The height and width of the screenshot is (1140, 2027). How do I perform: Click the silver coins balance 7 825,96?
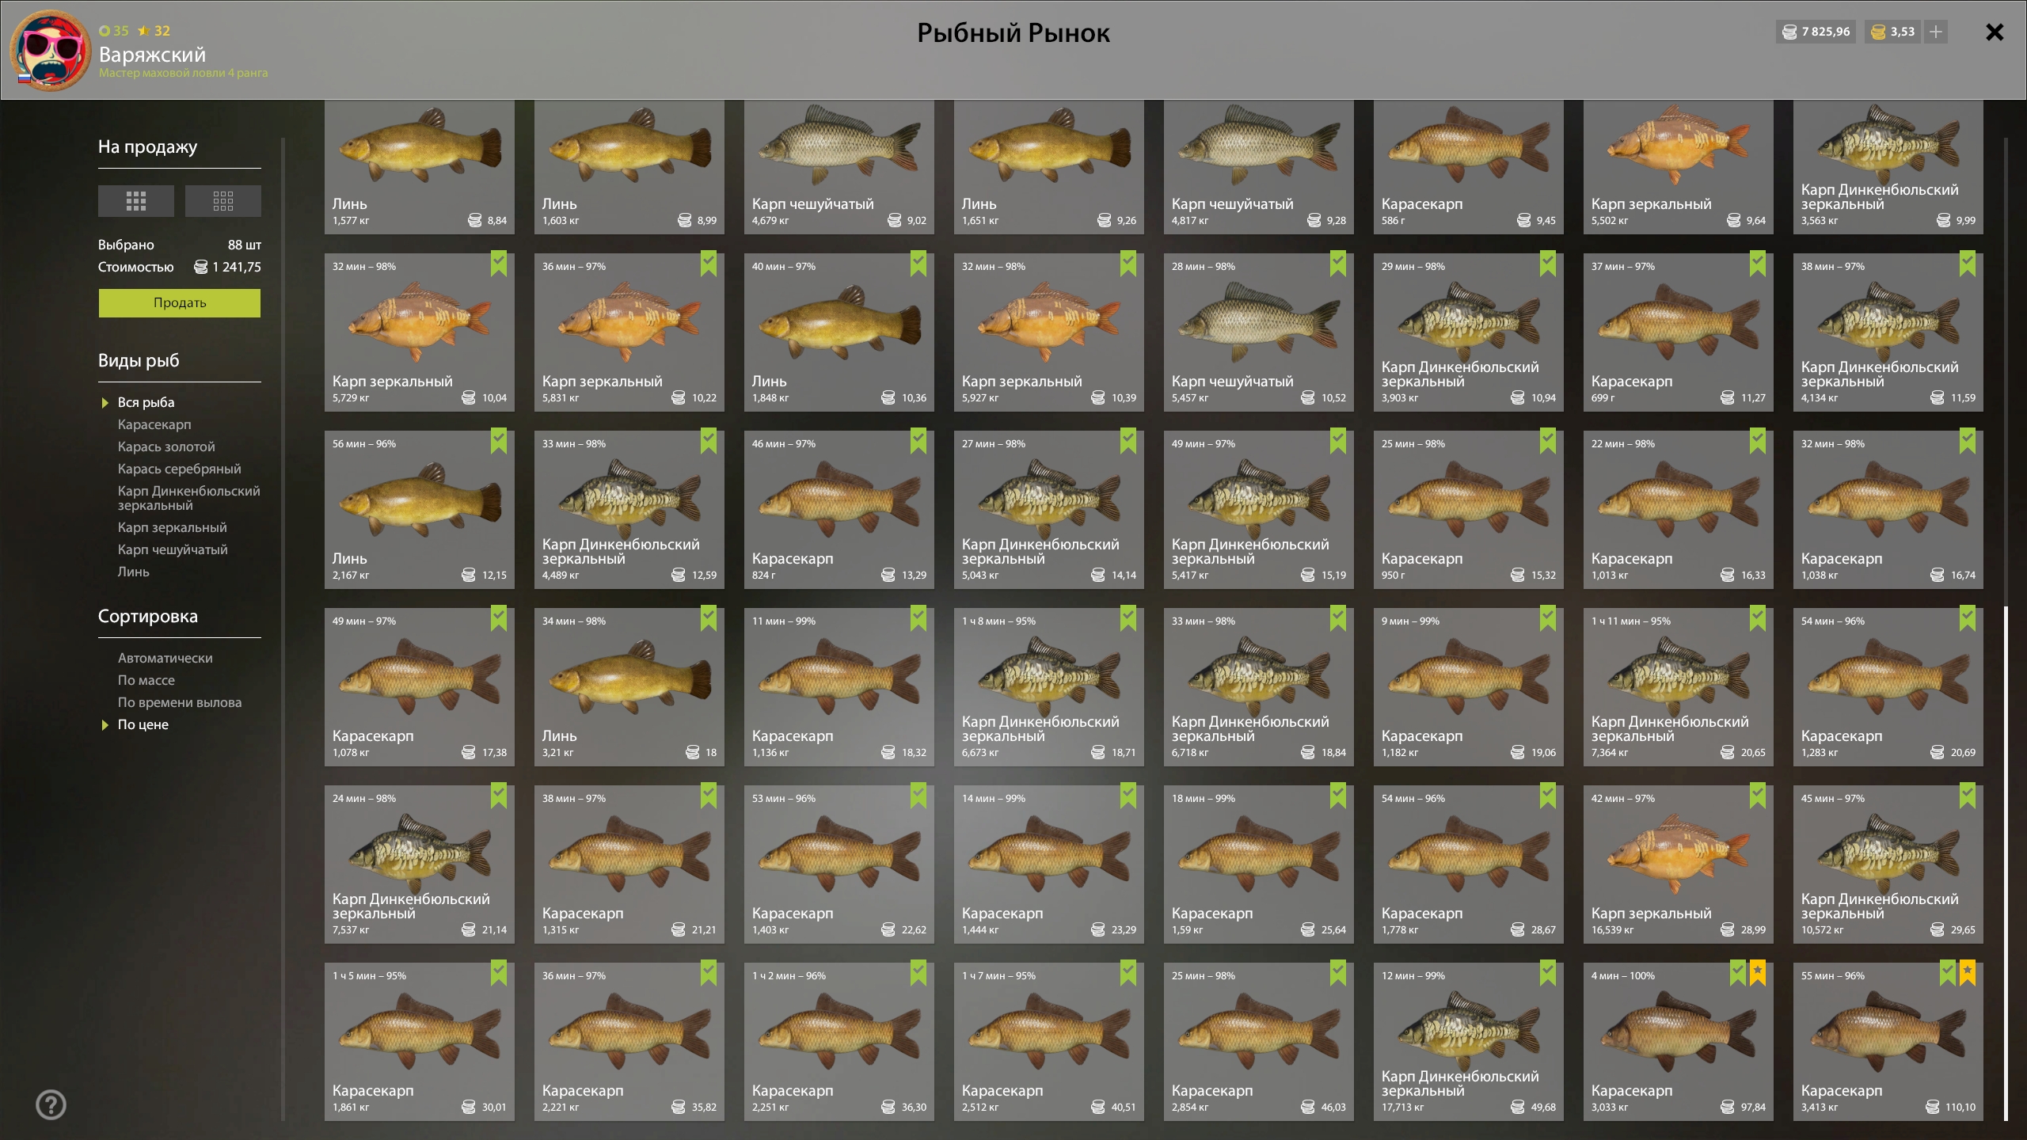click(1816, 32)
